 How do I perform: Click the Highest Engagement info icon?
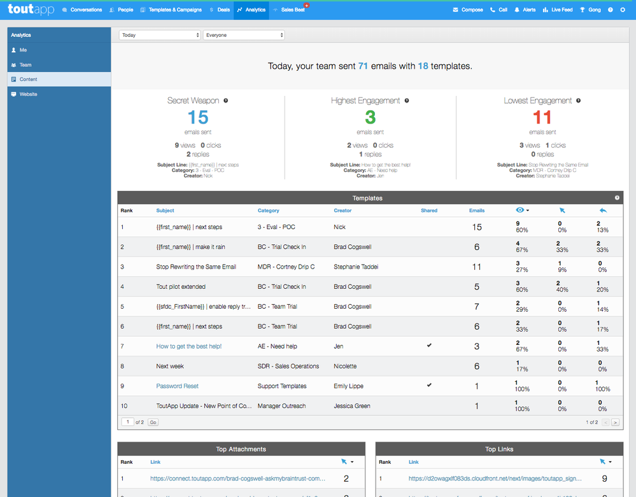click(x=407, y=101)
